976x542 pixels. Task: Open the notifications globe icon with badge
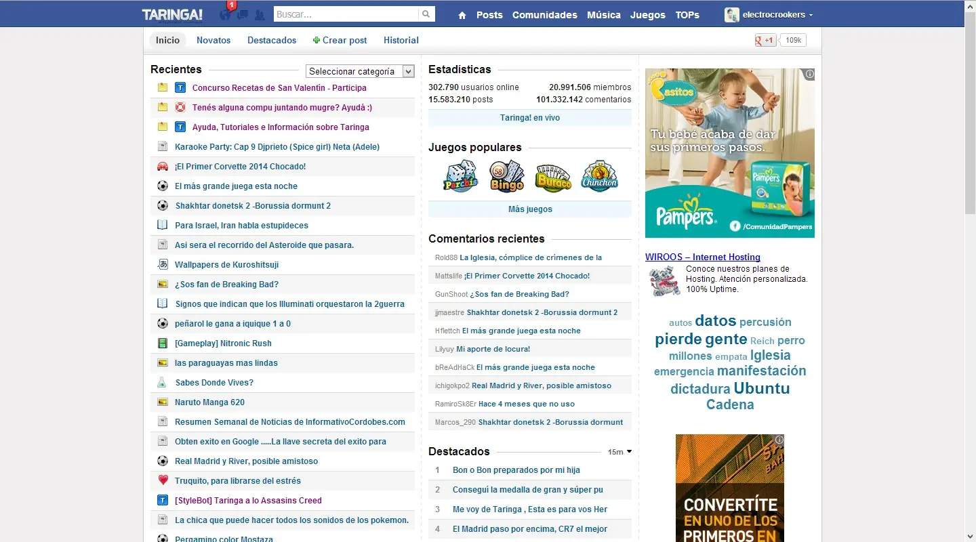(x=226, y=14)
